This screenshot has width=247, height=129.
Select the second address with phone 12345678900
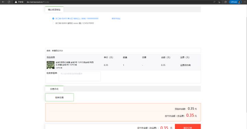pos(53,23)
